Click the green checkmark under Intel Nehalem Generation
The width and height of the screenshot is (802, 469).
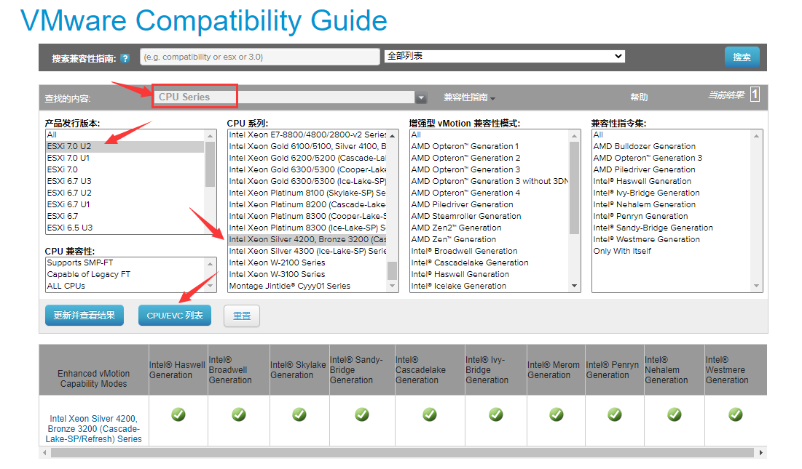pos(675,414)
